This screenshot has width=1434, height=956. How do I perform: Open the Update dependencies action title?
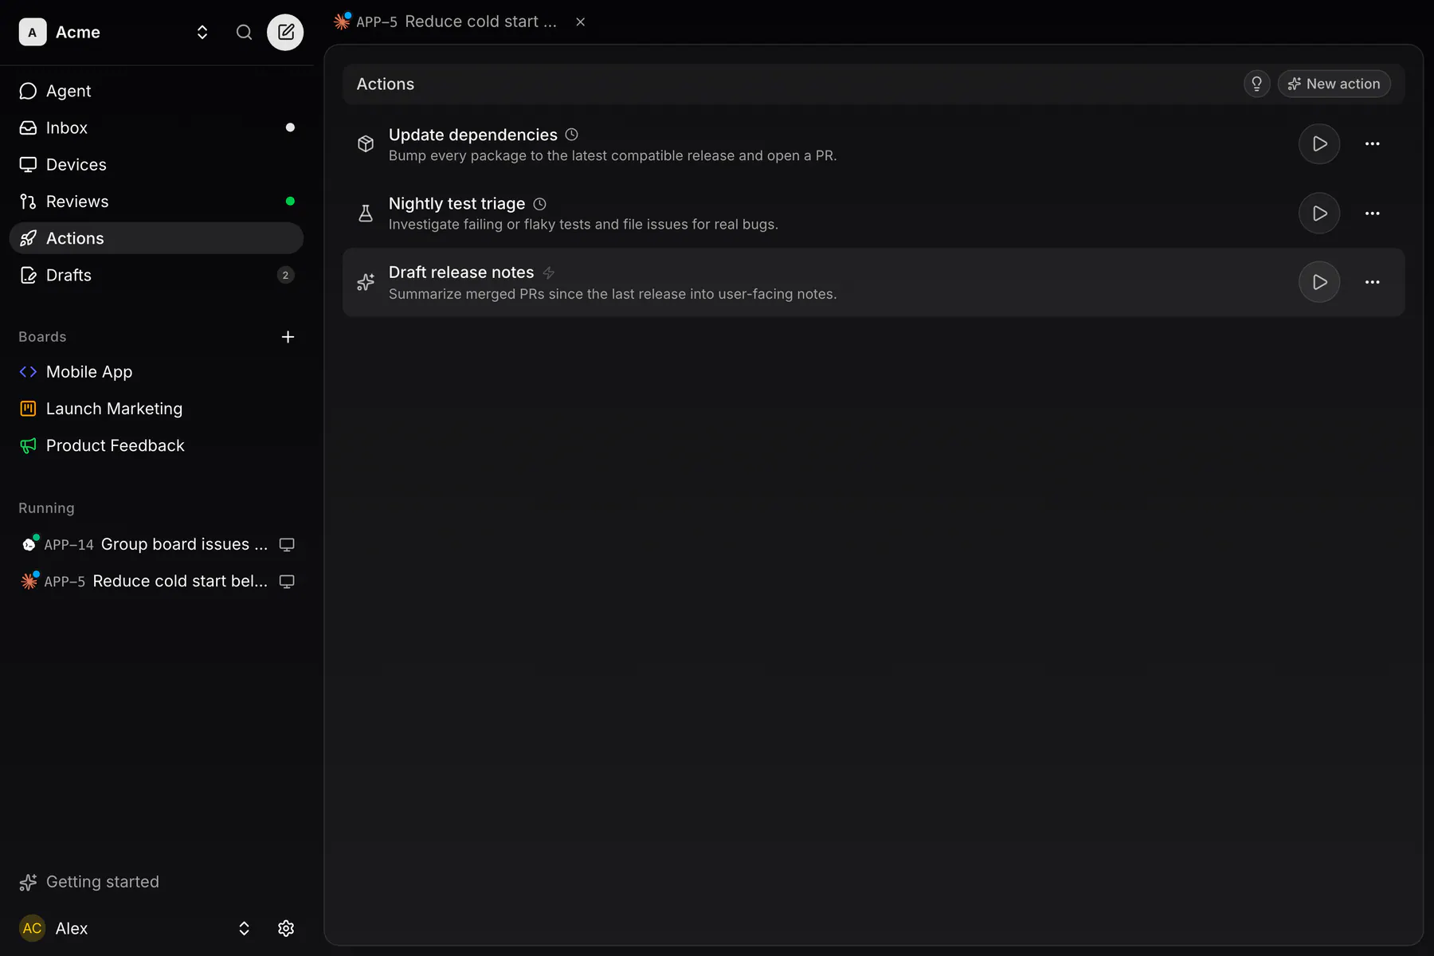pyautogui.click(x=473, y=135)
